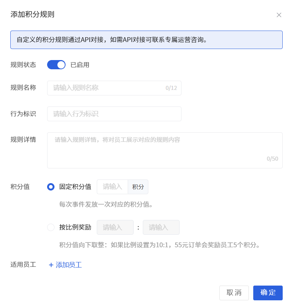Click the 固定积分值 option label text
293x304 pixels.
75,187
